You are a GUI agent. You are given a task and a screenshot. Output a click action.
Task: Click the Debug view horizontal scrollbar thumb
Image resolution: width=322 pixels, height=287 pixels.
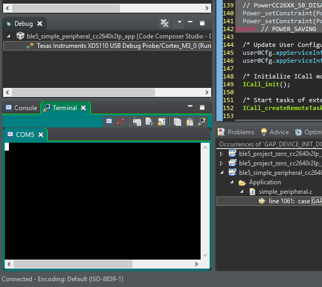pos(84,93)
